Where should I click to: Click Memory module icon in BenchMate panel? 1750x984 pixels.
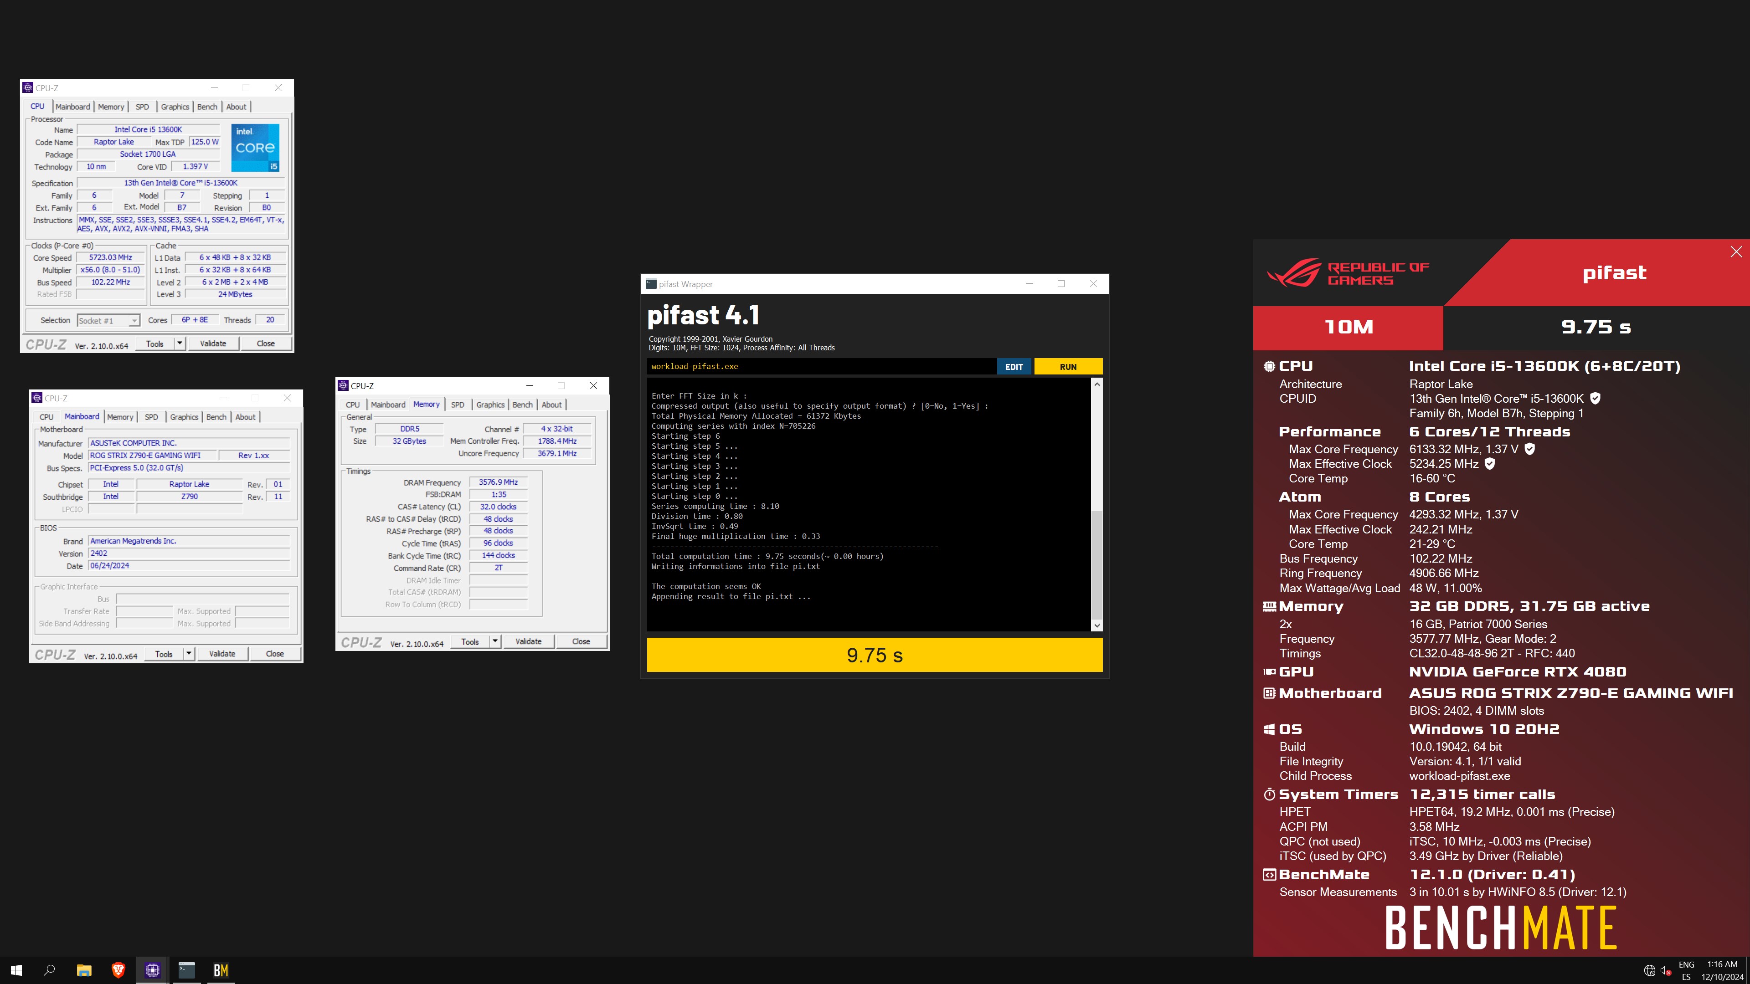tap(1269, 606)
